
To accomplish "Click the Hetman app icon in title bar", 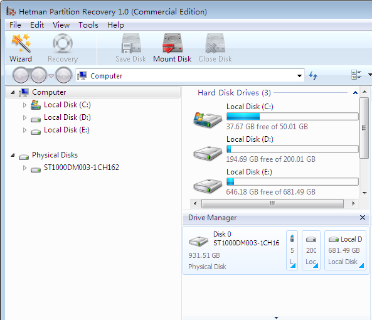I will [x=11, y=11].
